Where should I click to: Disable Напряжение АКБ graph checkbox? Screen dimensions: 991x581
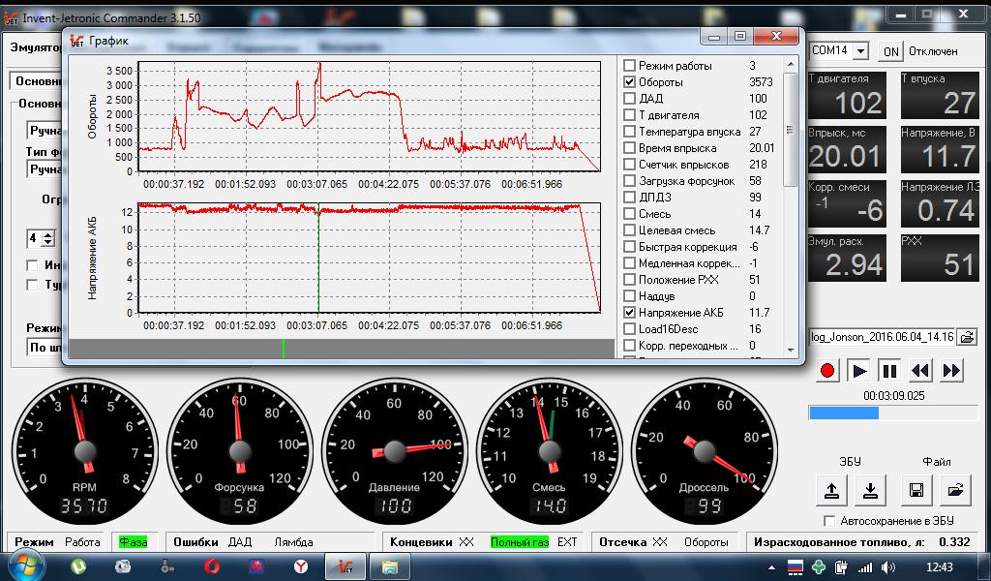[x=629, y=313]
